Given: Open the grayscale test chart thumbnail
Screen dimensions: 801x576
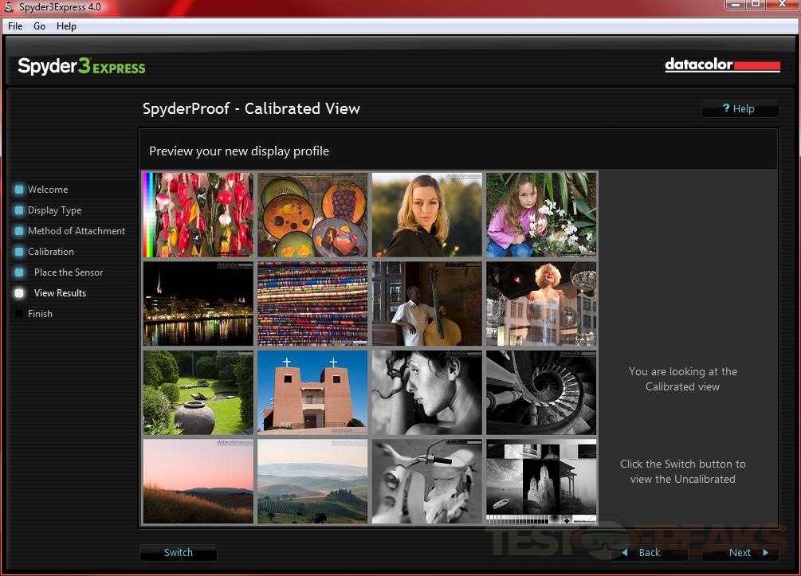Looking at the screenshot, I should click(541, 481).
